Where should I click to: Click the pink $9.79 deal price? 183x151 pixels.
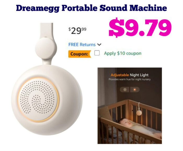tap(140, 27)
